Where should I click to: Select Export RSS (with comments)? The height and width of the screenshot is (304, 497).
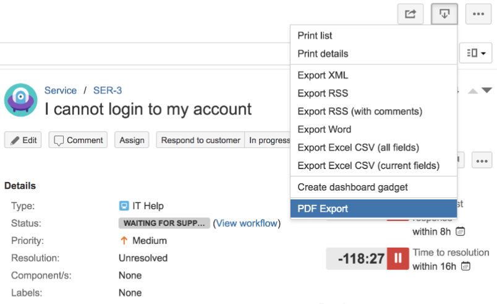(373, 111)
